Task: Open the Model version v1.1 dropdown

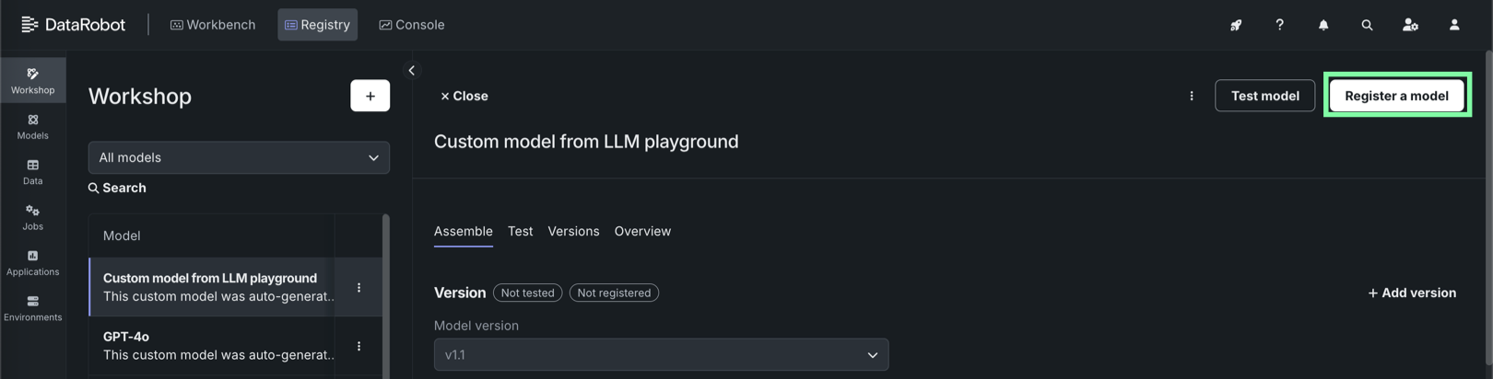Action: pos(661,354)
